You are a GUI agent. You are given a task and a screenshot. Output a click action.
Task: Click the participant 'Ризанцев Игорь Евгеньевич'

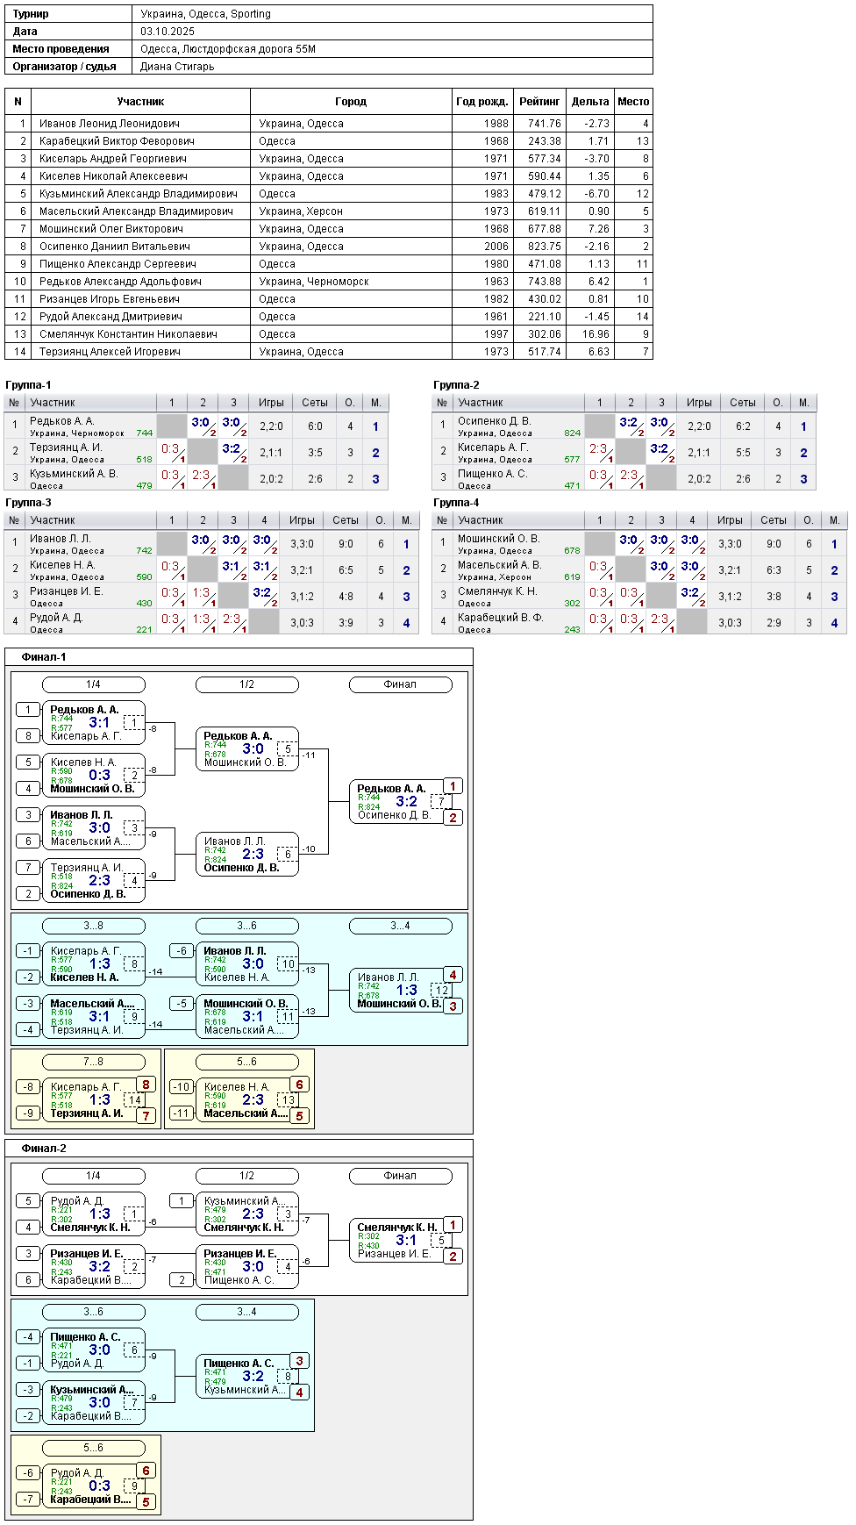point(110,299)
